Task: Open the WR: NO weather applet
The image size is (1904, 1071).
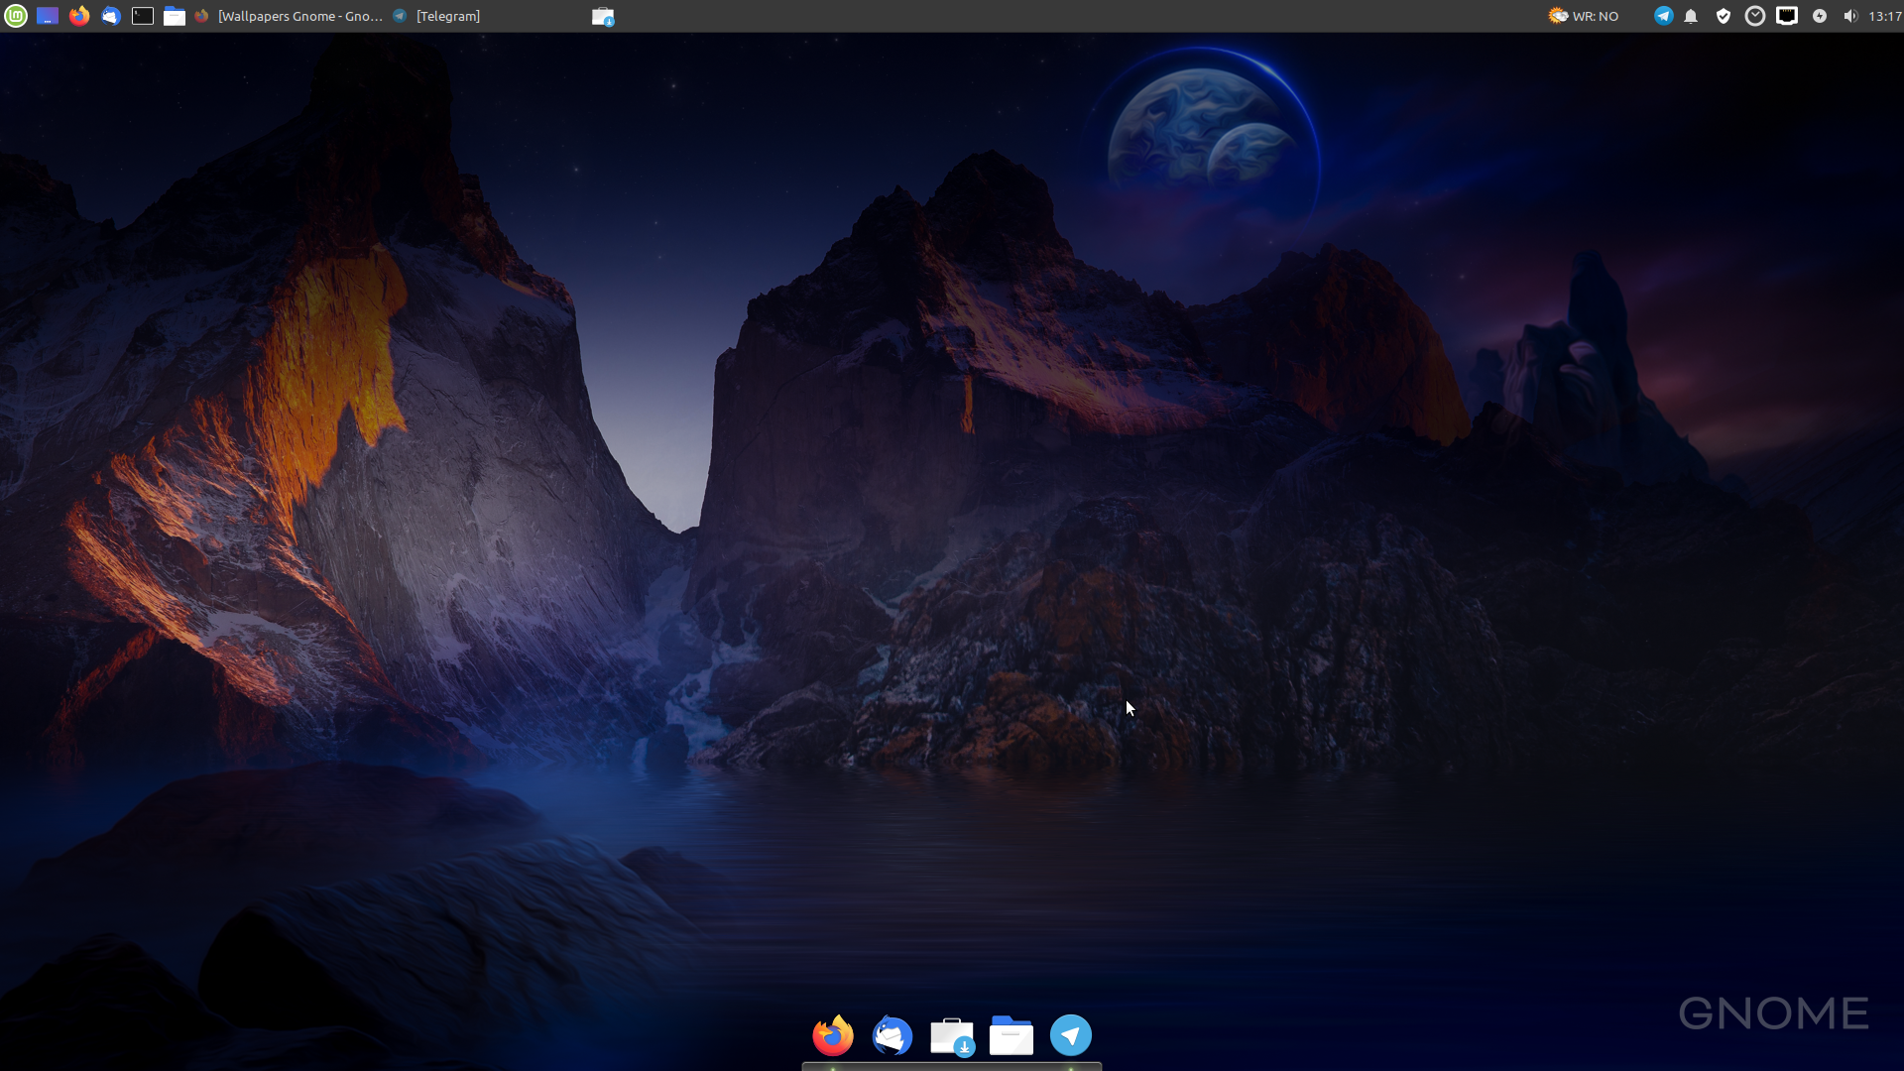Action: (1584, 16)
